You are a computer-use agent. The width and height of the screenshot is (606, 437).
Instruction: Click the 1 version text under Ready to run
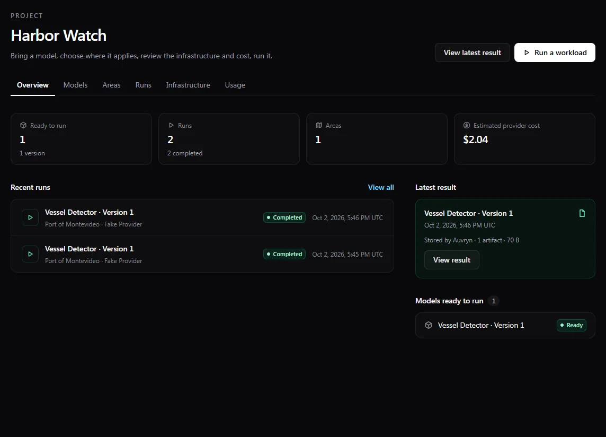(32, 153)
